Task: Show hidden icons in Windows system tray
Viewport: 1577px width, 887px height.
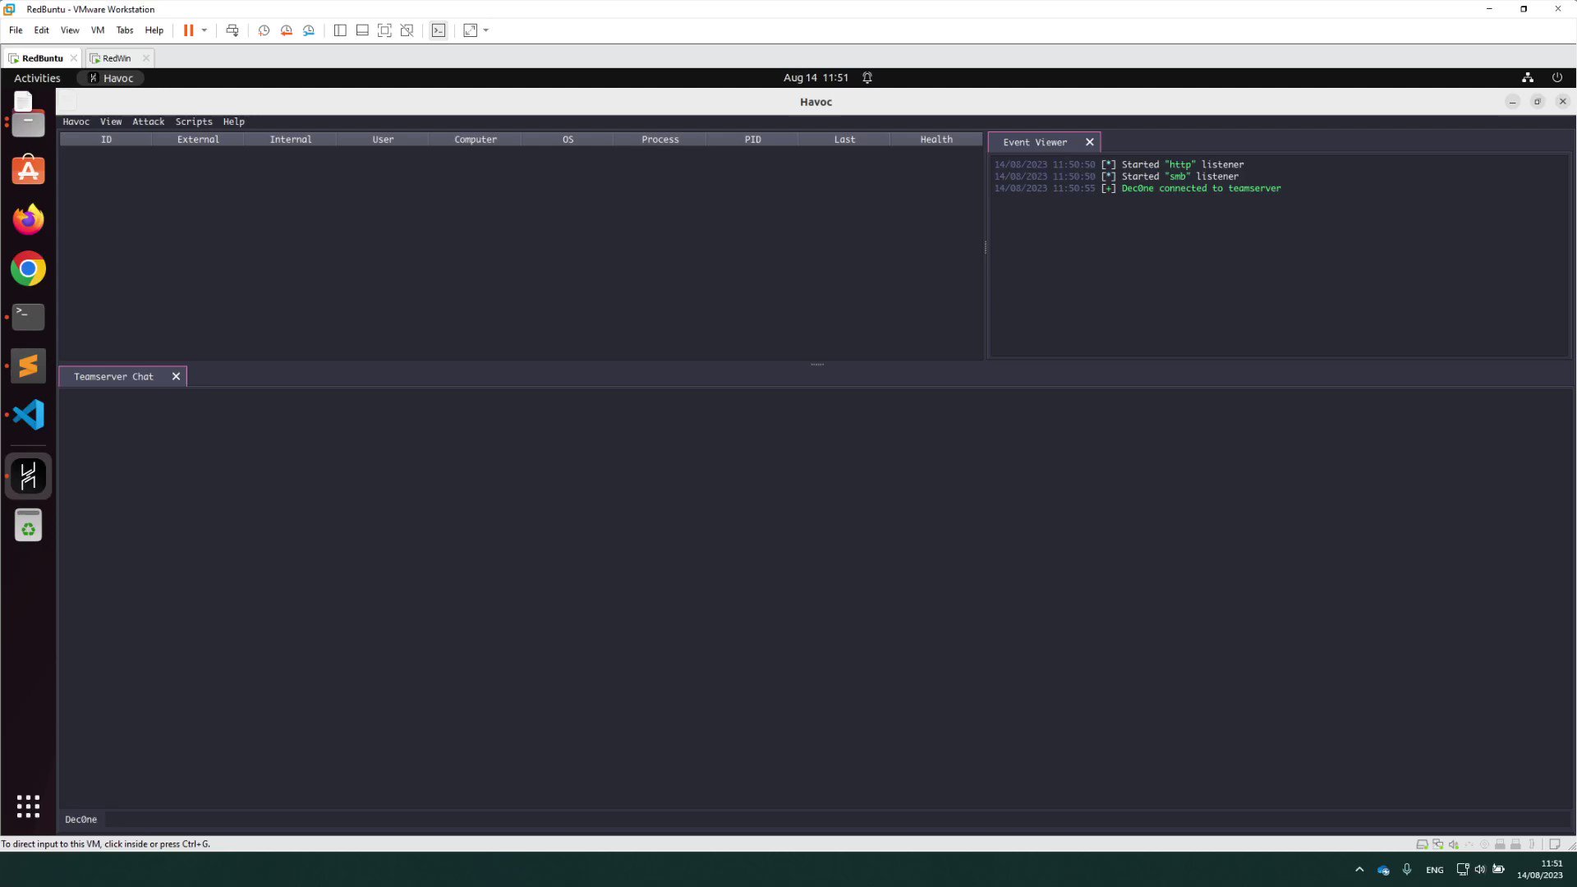Action: point(1359,870)
